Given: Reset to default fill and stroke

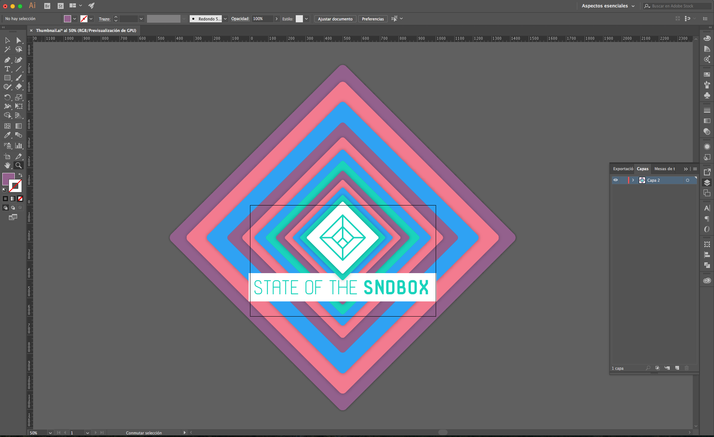Looking at the screenshot, I should click(x=4, y=190).
